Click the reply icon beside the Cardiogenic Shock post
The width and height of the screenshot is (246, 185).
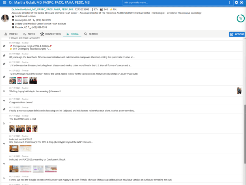click(x=4, y=163)
